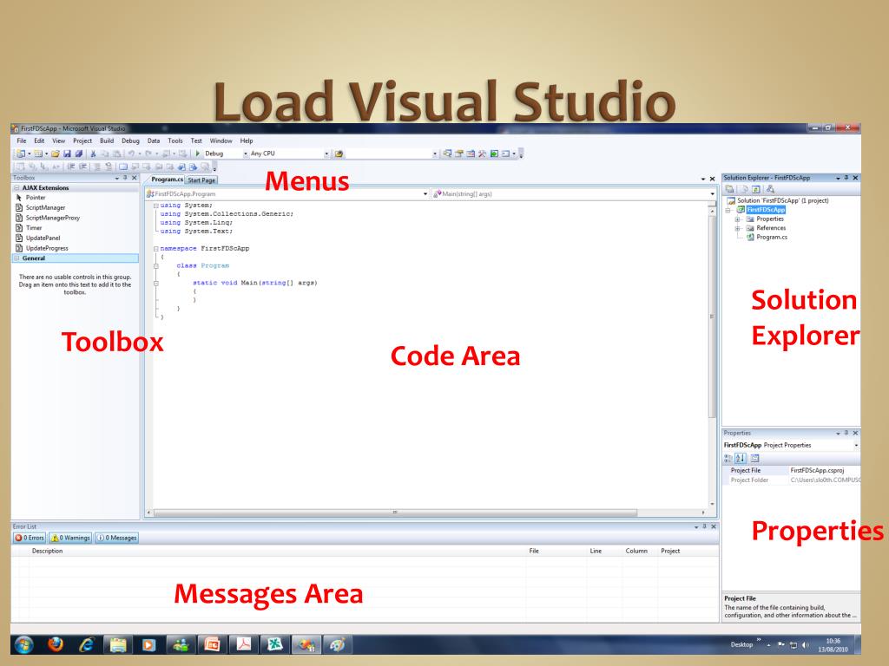Click the Find in Files icon
Viewport: 889px width, 666px height.
tap(339, 153)
